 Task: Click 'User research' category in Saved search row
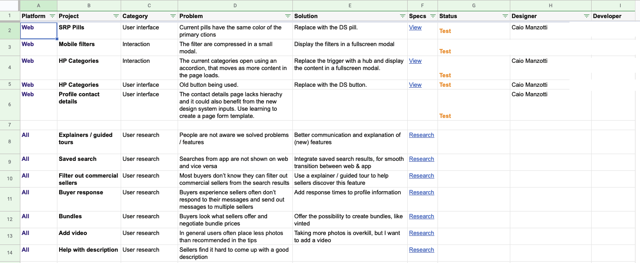(x=149, y=162)
